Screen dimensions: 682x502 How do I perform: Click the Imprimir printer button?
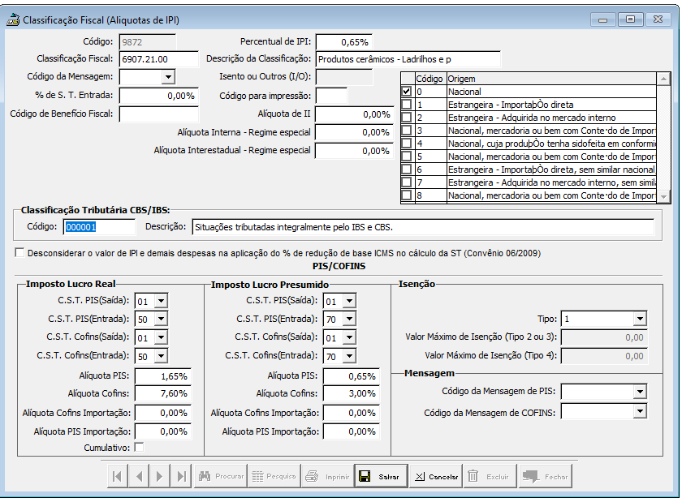click(326, 476)
